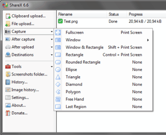The height and width of the screenshot is (135, 166).
Task: Click the Window & Rectangle icon
Action: click(x=58, y=47)
